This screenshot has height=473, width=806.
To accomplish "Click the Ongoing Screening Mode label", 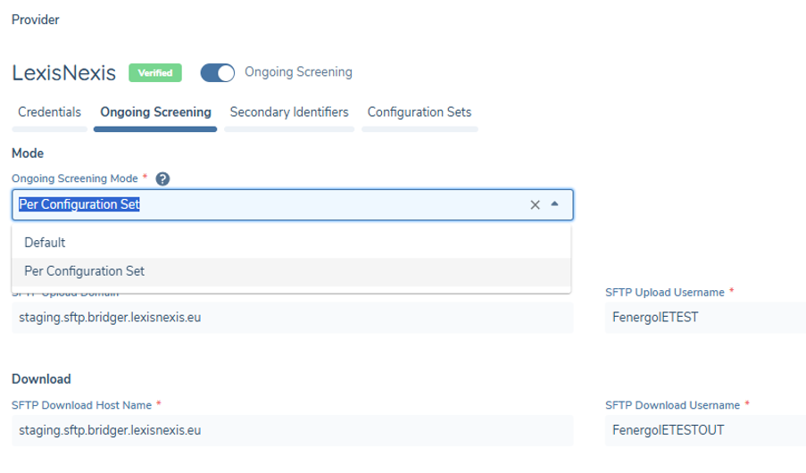I will tap(75, 178).
